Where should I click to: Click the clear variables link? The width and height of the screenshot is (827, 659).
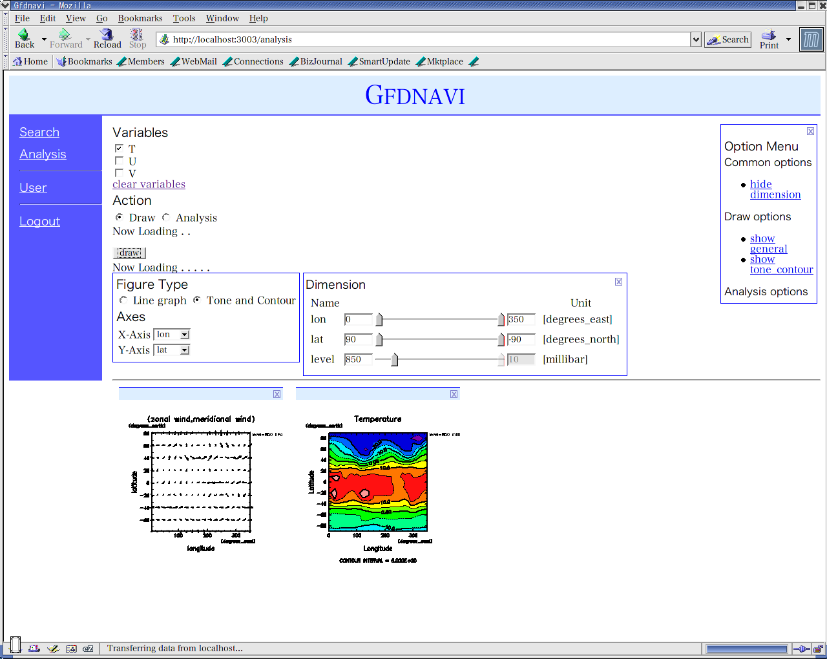(x=149, y=184)
